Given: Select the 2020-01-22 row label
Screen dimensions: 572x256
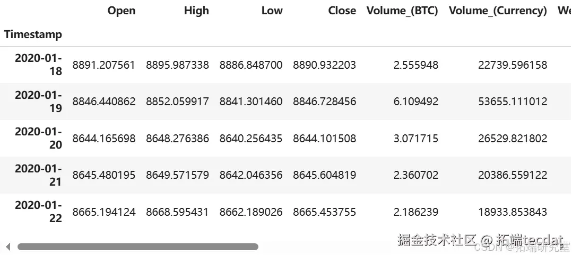Looking at the screenshot, I should pyautogui.click(x=38, y=212).
